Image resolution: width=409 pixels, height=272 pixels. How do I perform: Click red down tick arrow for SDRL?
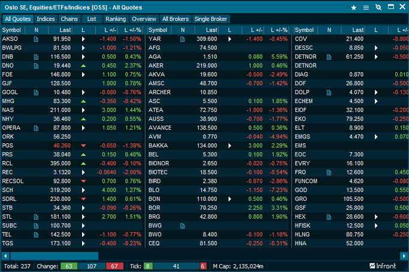click(83, 199)
